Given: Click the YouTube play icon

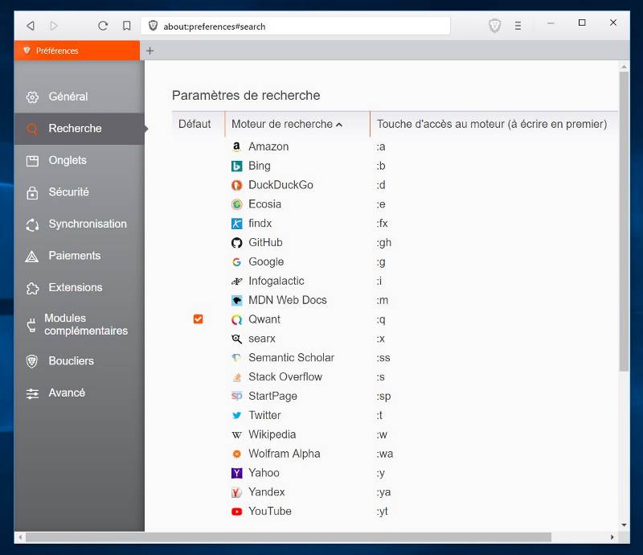Looking at the screenshot, I should pyautogui.click(x=236, y=511).
